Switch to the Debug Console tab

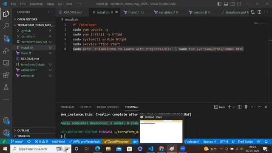point(108,107)
